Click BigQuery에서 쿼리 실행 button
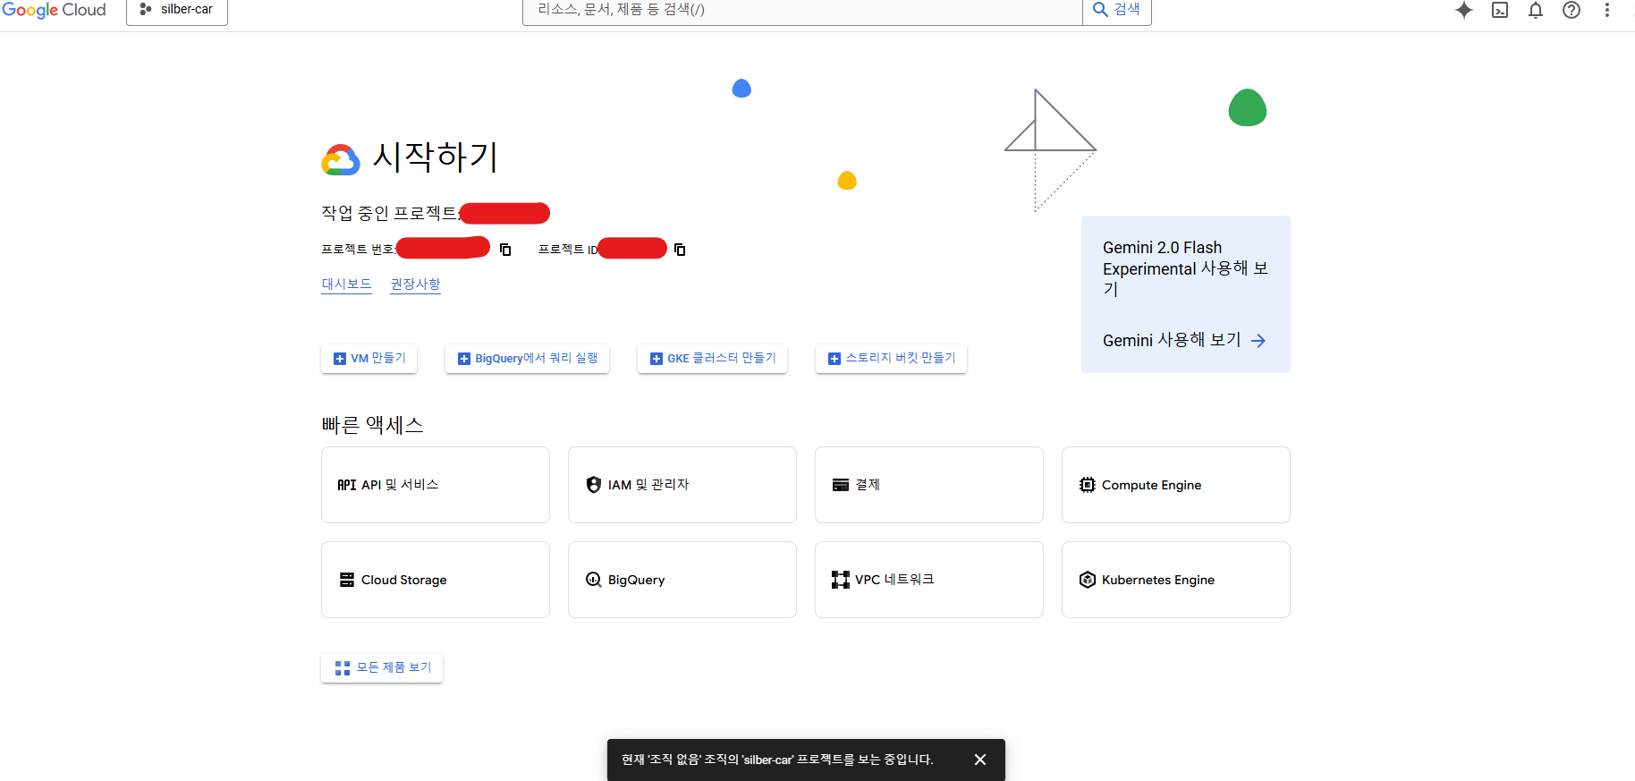The height and width of the screenshot is (781, 1635). point(528,358)
